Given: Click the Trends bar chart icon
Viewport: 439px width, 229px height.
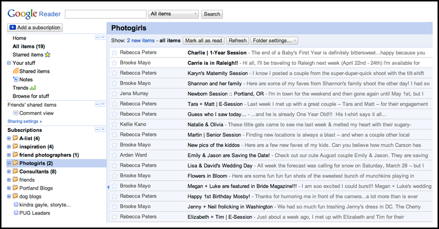Looking at the screenshot, I should click(x=33, y=88).
